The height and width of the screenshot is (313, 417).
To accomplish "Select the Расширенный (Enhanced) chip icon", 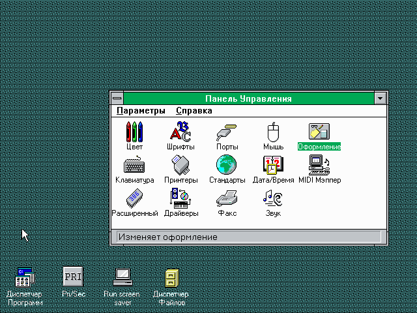I will point(135,198).
